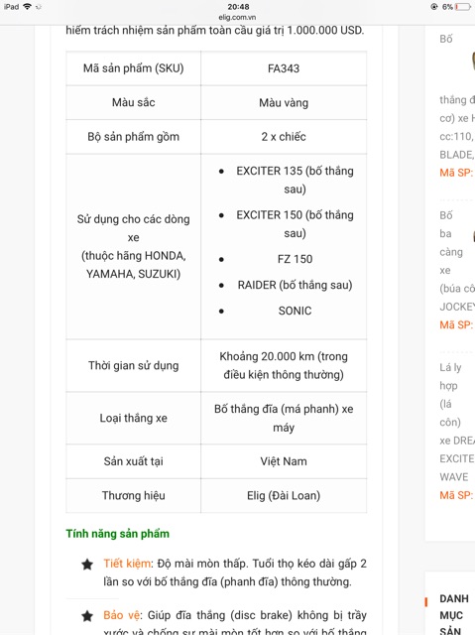Tap the loading activity spinner icon
This screenshot has height=635, width=475.
tap(39, 7)
